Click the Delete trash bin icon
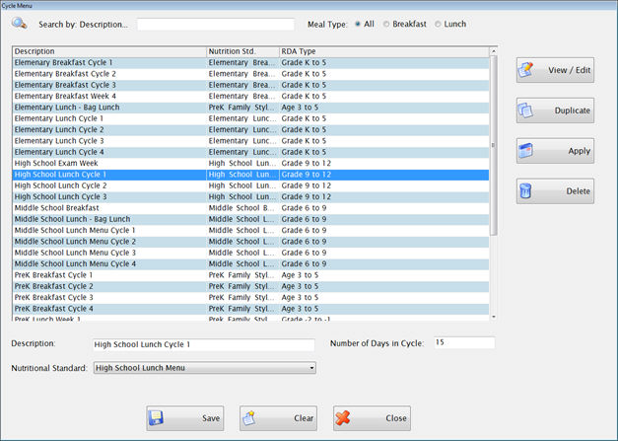 [528, 191]
